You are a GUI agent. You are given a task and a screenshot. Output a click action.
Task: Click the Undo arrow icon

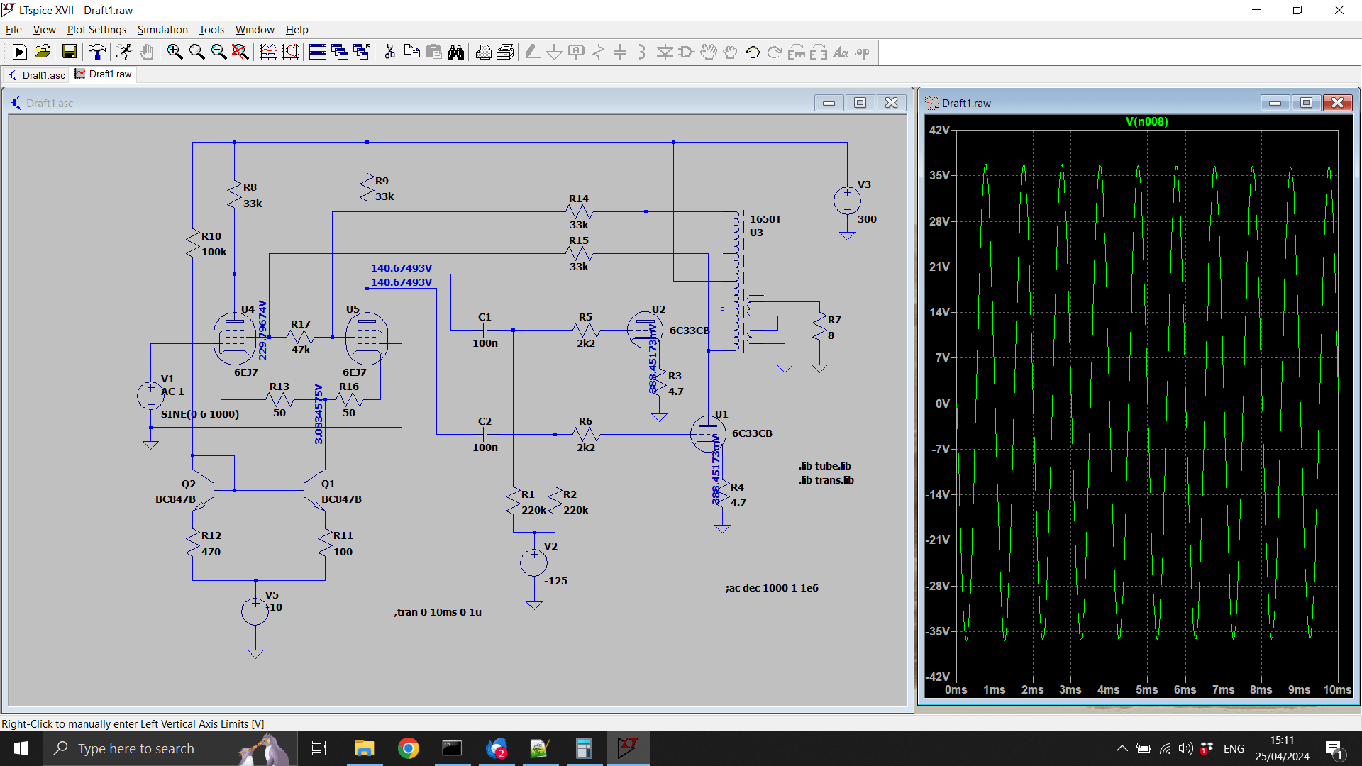coord(753,52)
